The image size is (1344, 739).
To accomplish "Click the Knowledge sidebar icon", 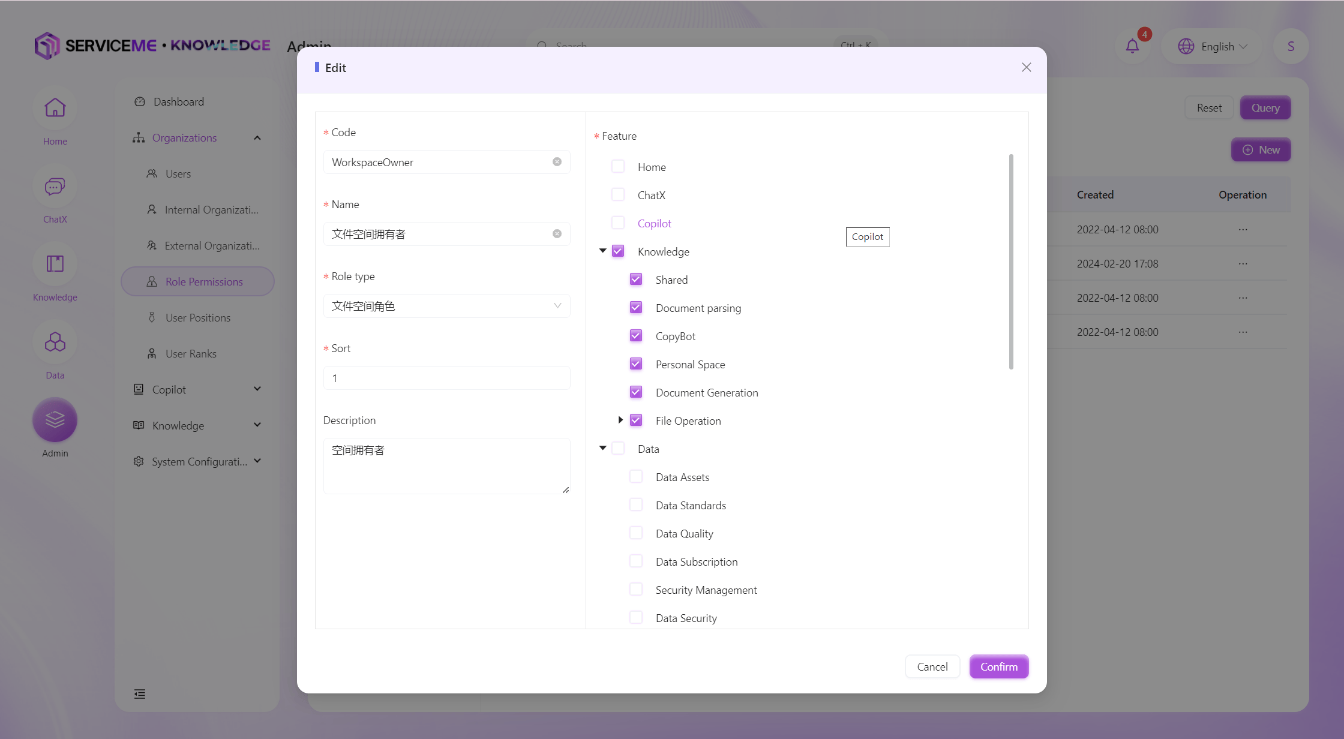I will pos(55,265).
